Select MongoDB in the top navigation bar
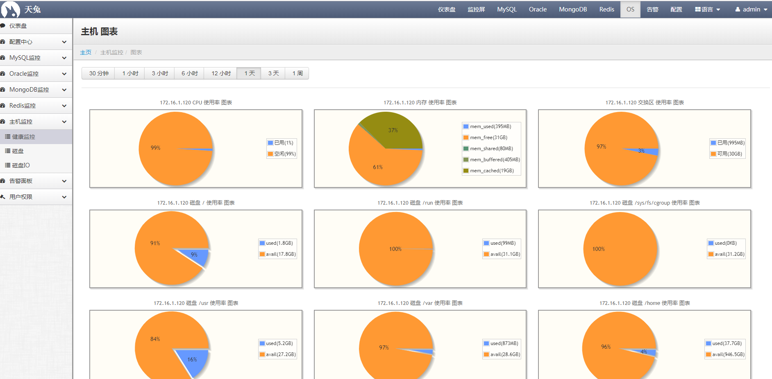 click(x=573, y=9)
